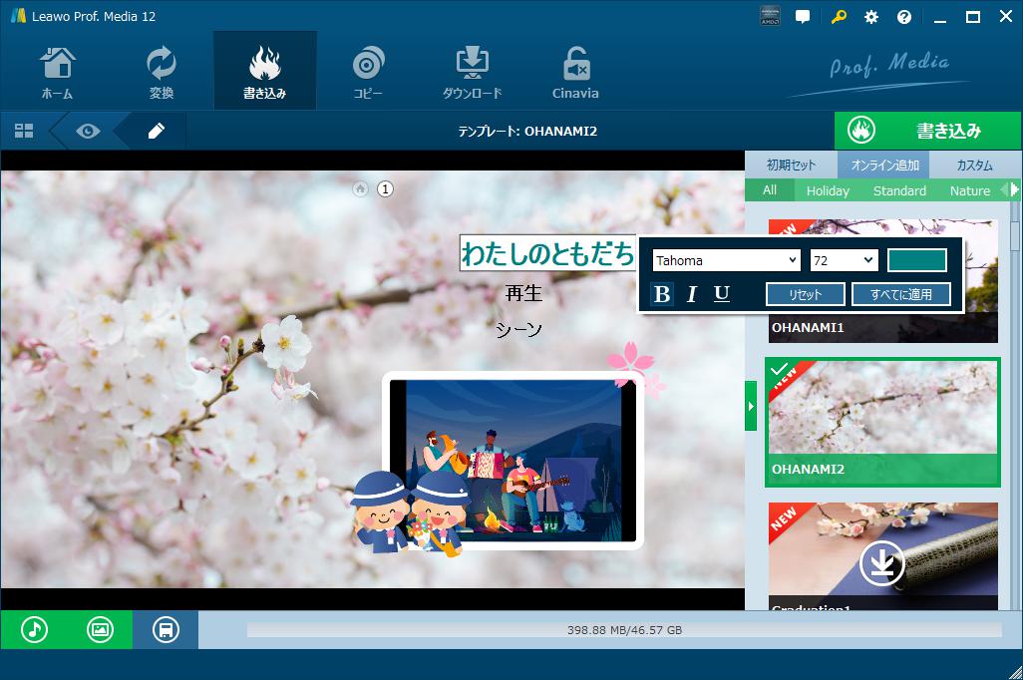The image size is (1023, 680).
Task: Toggle Underline text formatting
Action: coord(721,294)
